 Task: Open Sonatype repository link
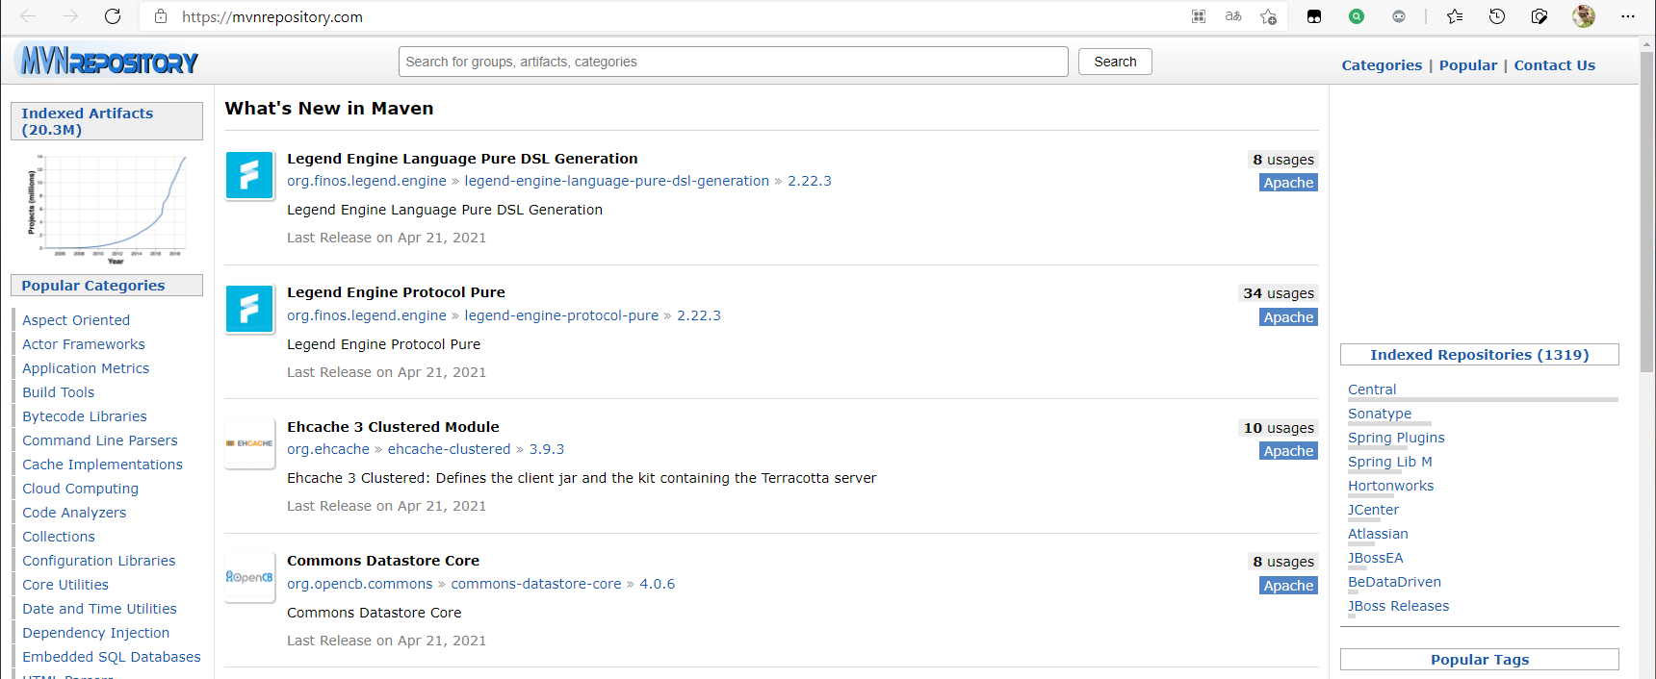pyautogui.click(x=1380, y=414)
